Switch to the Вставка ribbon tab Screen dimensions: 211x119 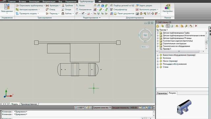tap(22, 1)
